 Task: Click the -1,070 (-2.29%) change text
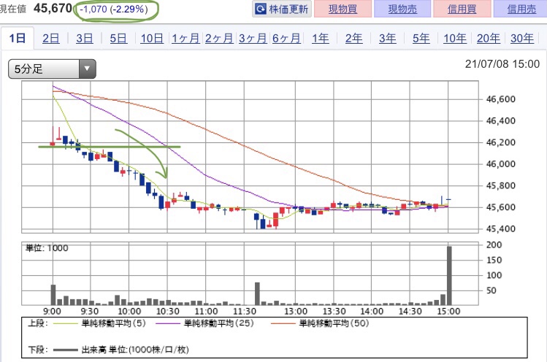[114, 9]
